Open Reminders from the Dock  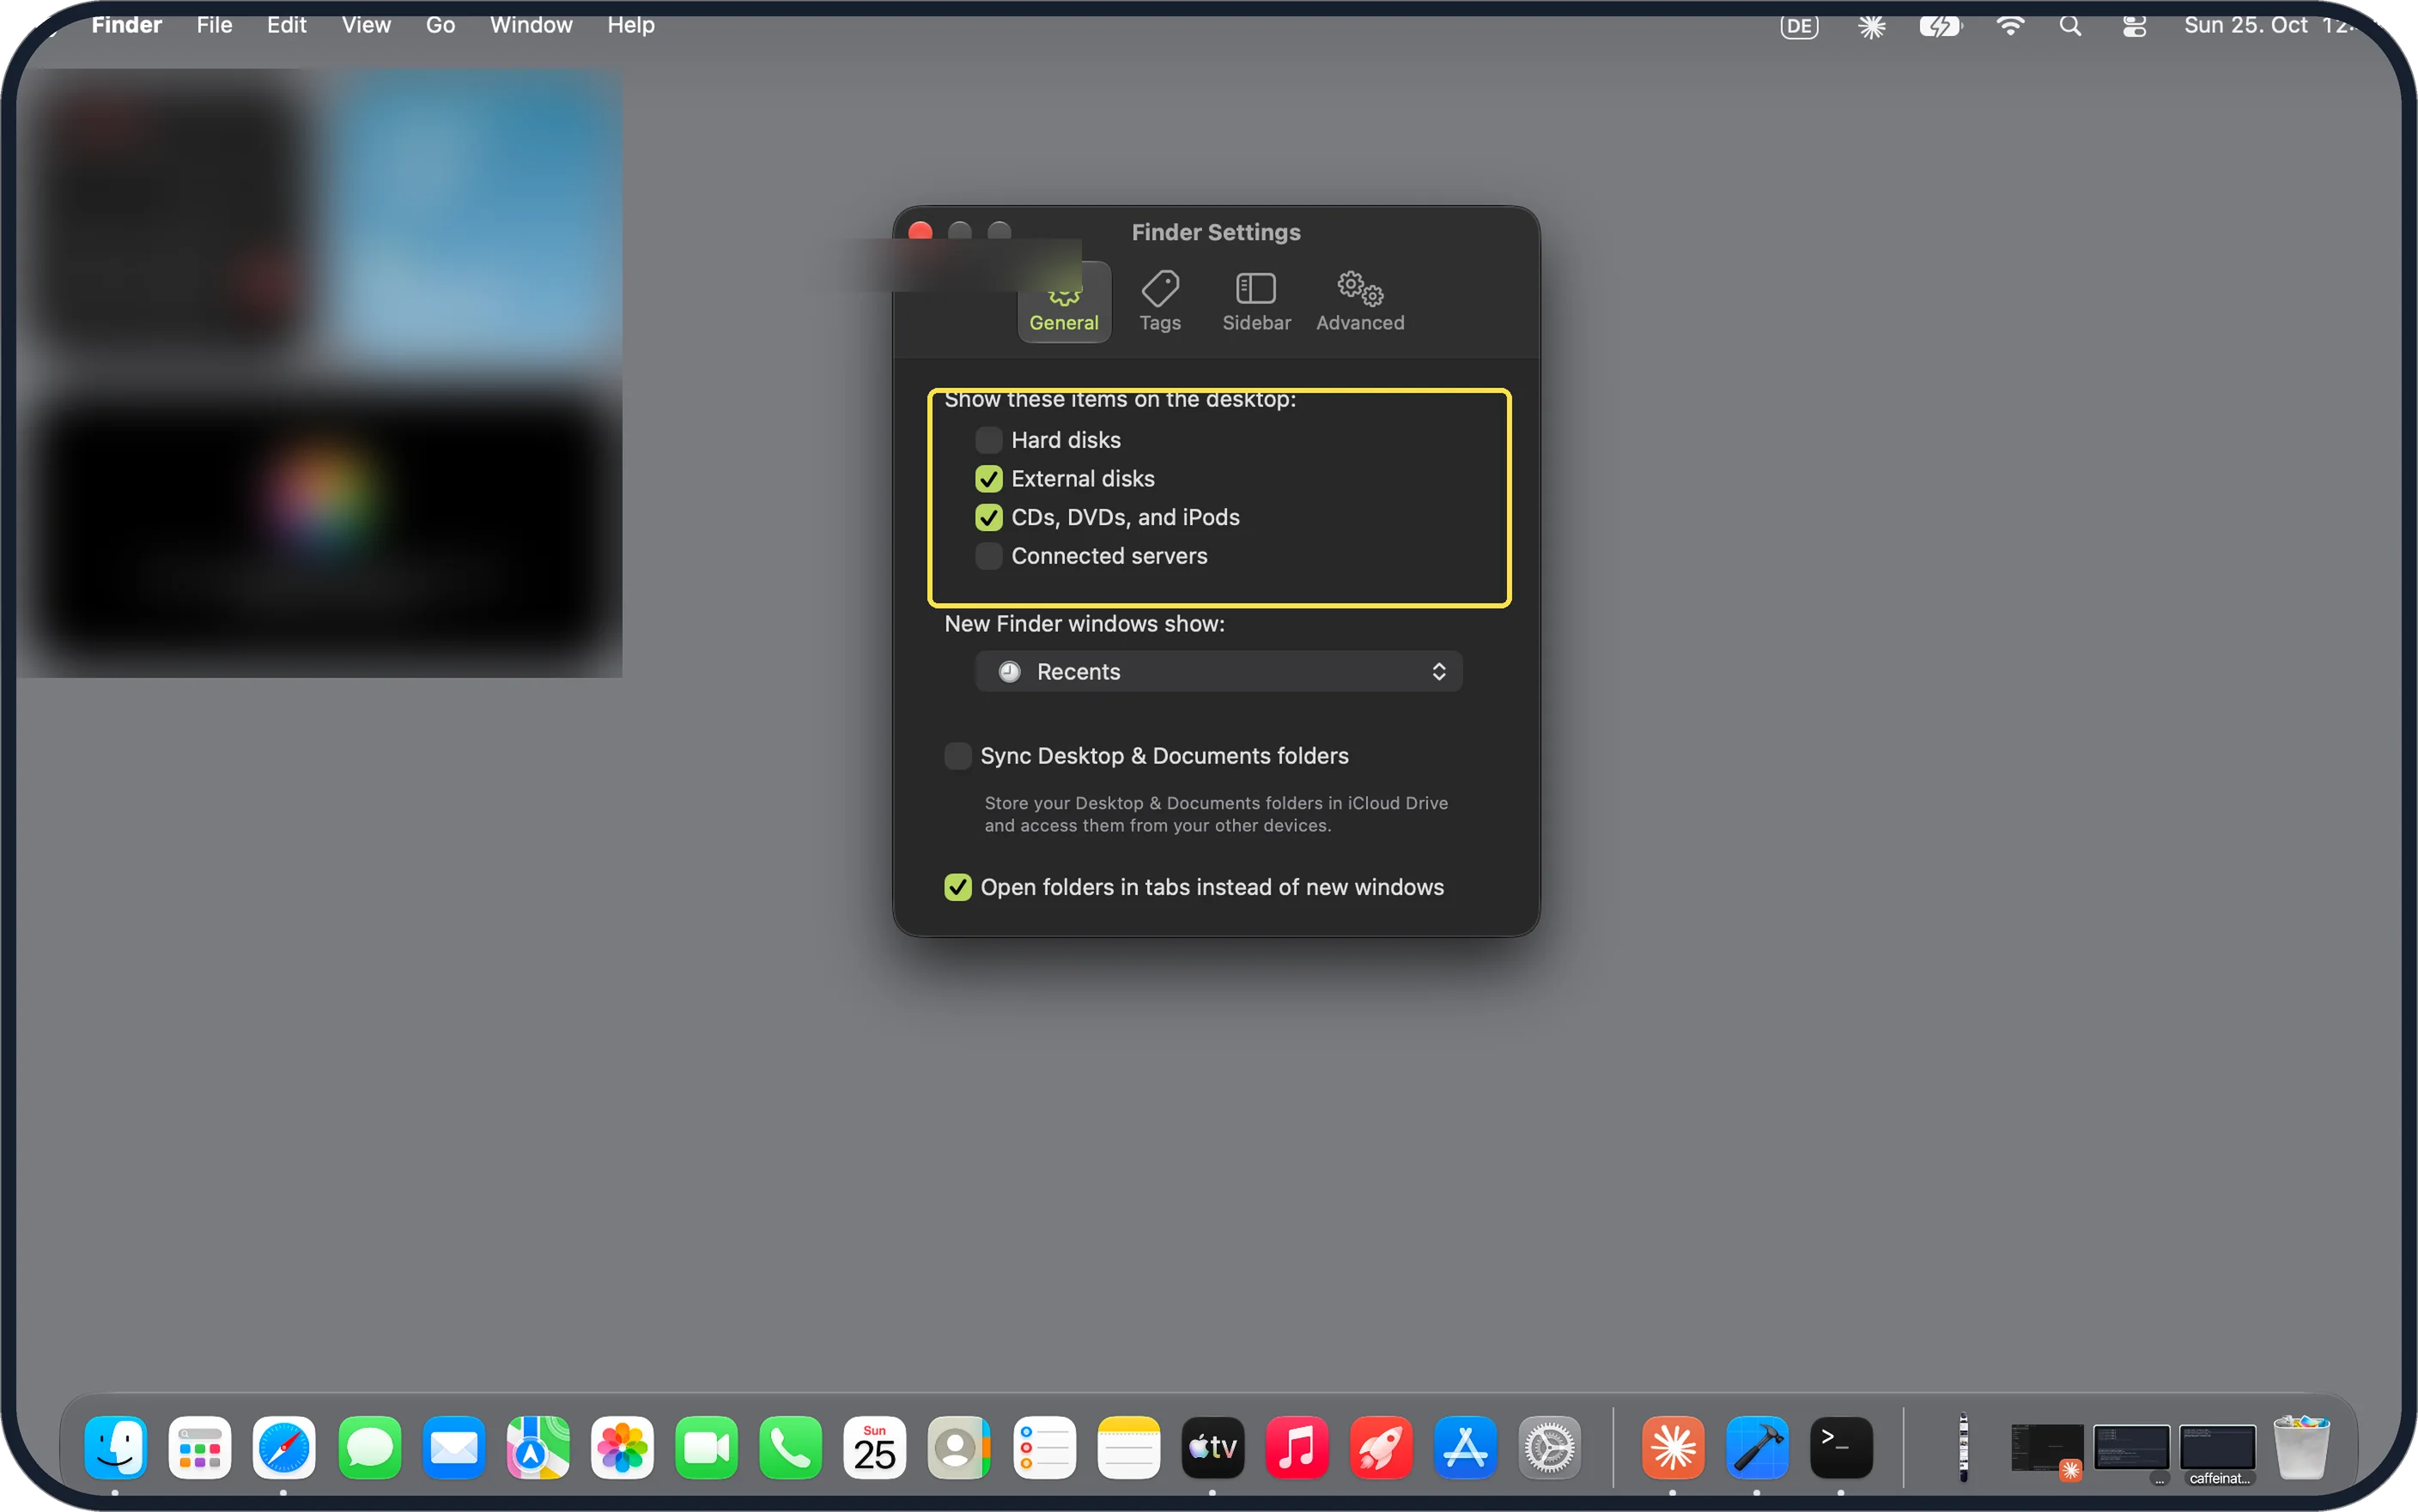[1043, 1447]
